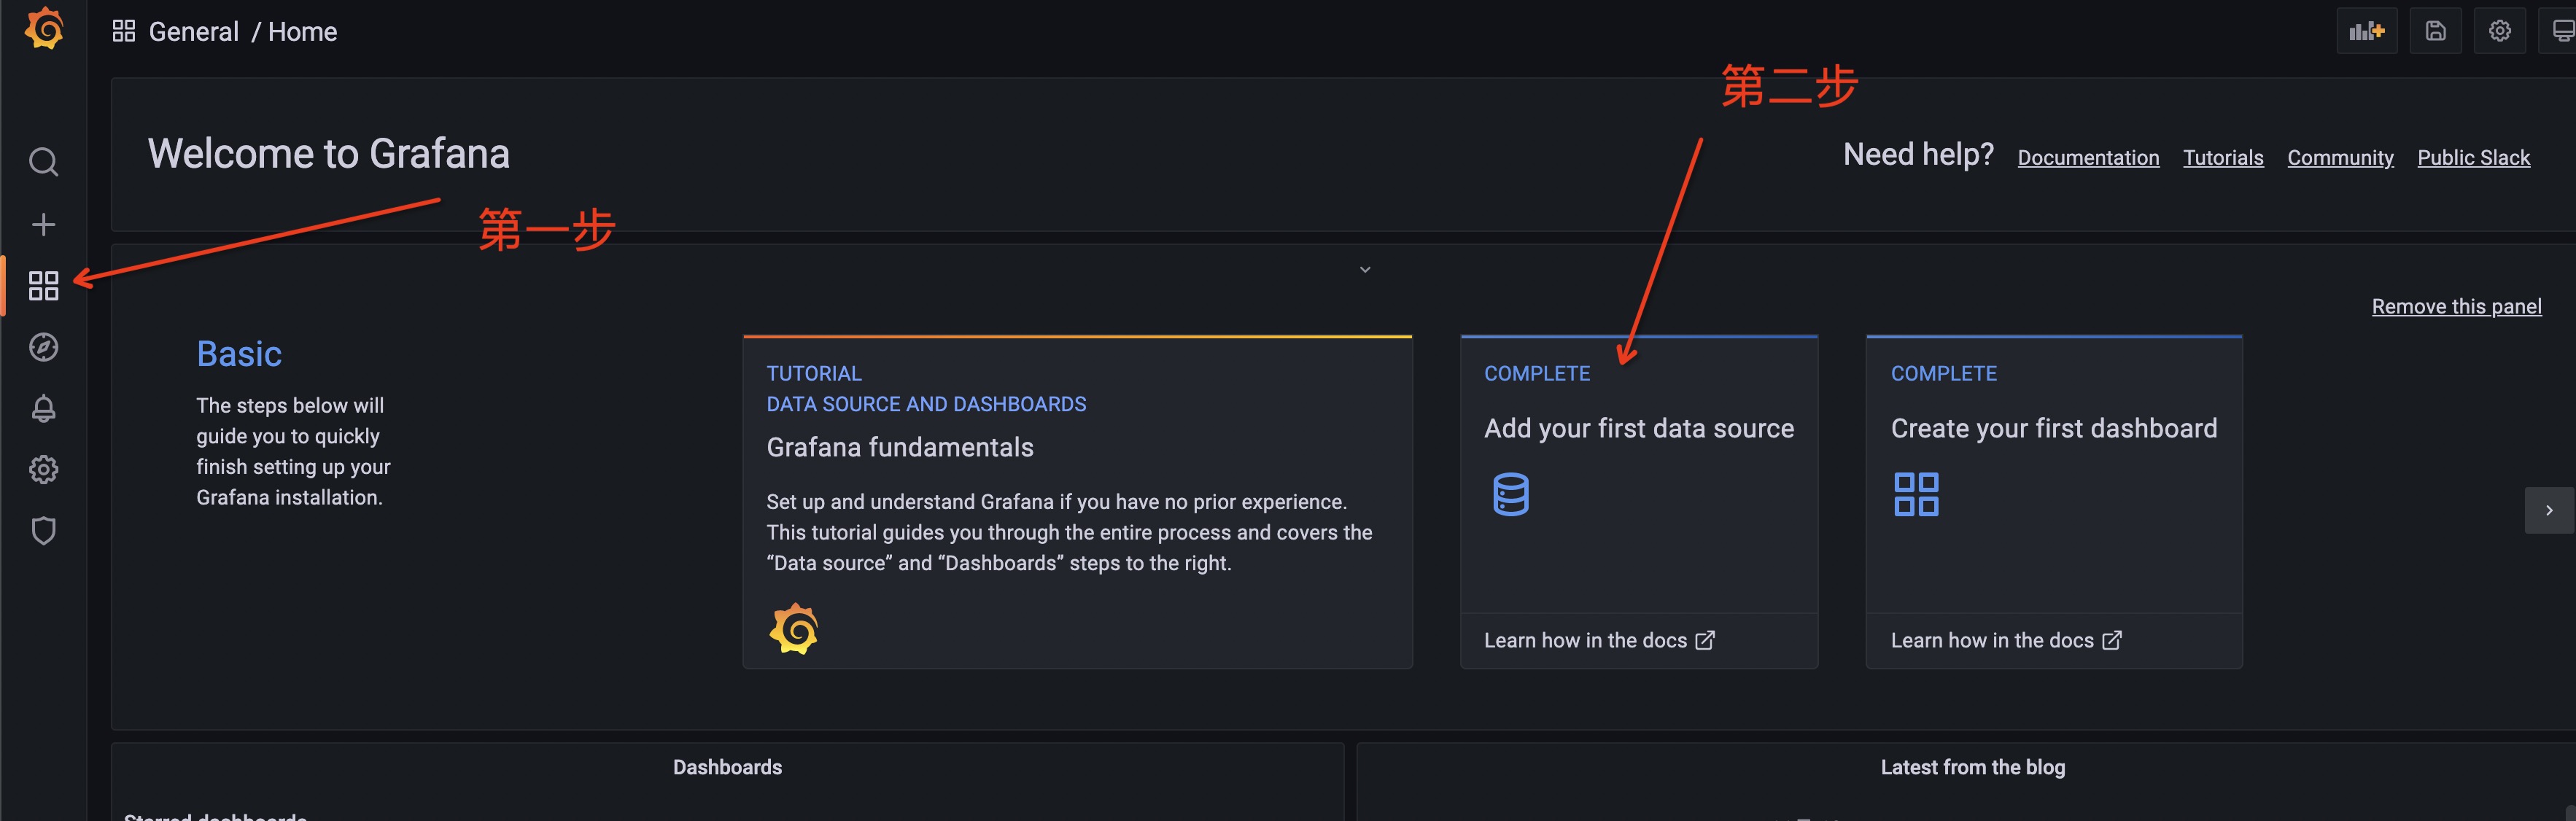Open the Search dashboards magnifier icon

click(x=43, y=162)
